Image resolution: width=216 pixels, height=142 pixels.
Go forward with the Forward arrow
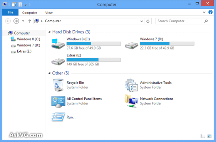(x=16, y=21)
